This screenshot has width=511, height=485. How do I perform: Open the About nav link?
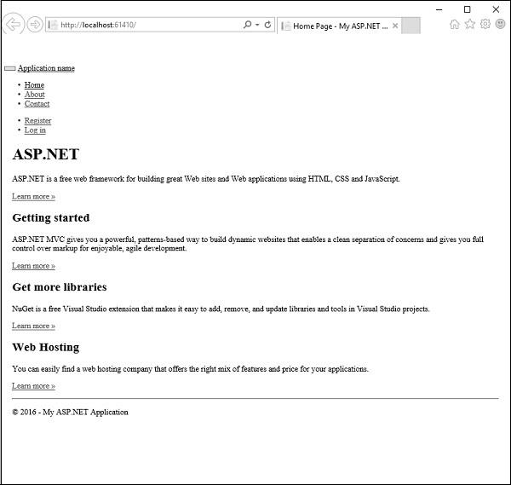(x=35, y=95)
